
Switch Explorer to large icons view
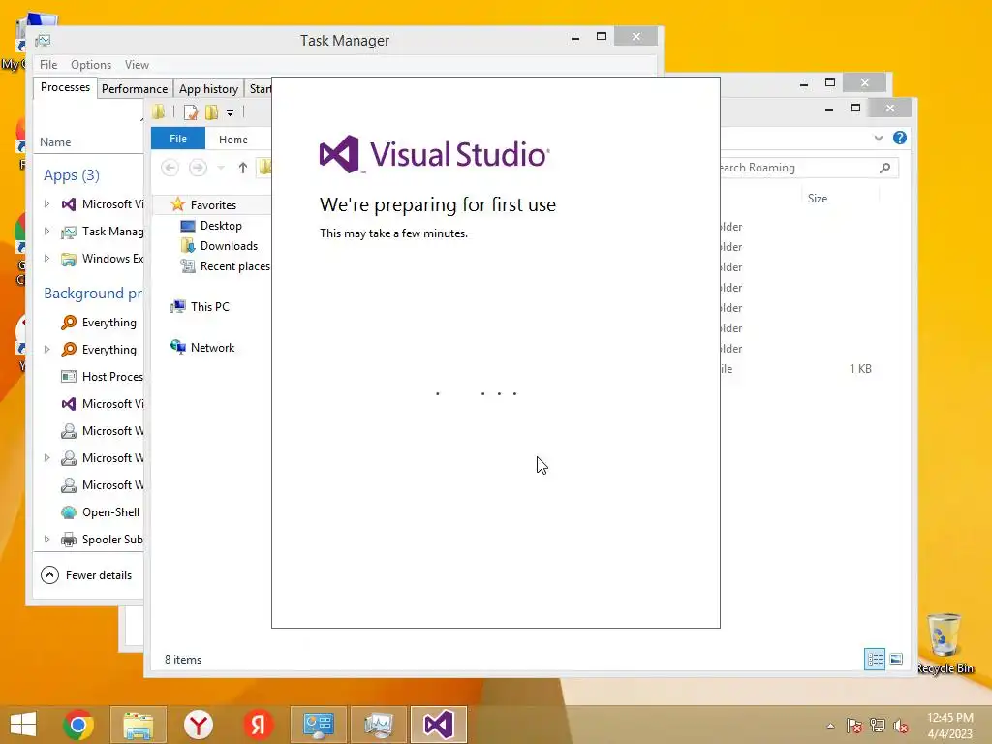tap(896, 659)
